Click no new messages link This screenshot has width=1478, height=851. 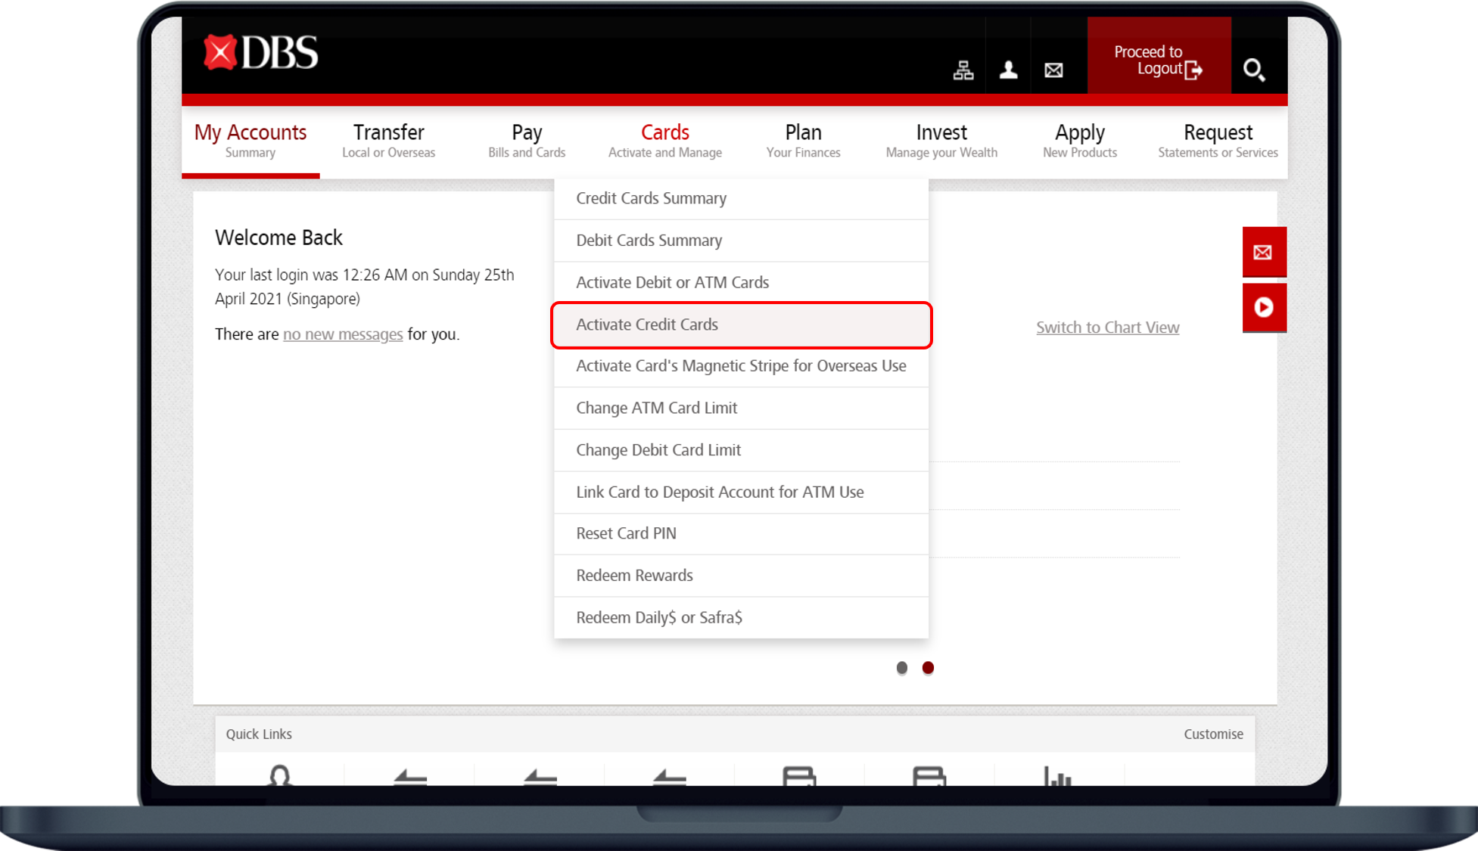(x=343, y=333)
